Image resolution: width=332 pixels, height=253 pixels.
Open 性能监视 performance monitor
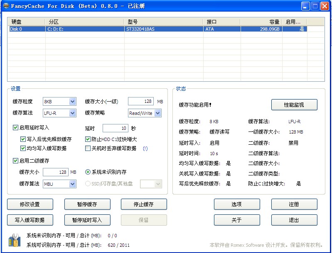294,105
